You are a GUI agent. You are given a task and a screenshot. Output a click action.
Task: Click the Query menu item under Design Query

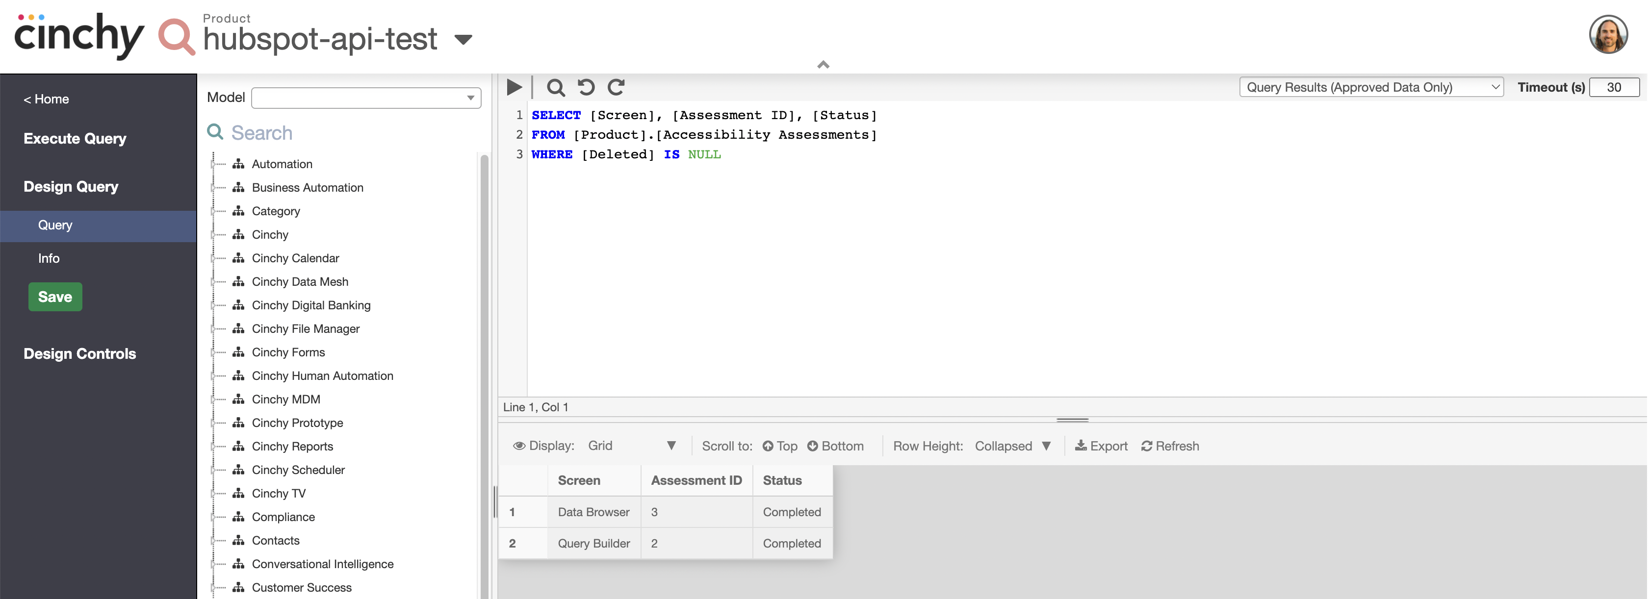click(54, 224)
